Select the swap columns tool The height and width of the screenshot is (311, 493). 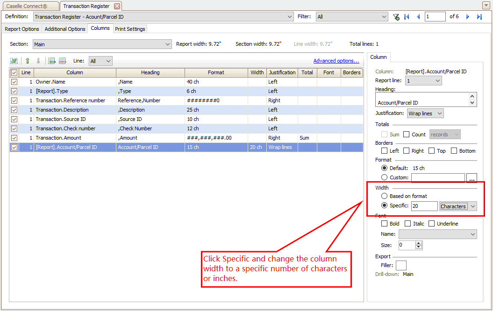14,61
